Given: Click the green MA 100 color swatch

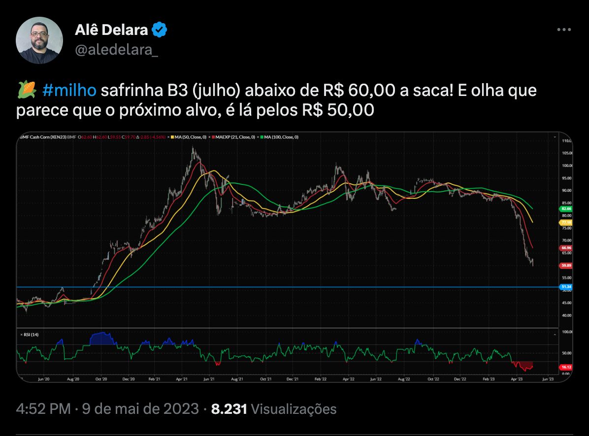Looking at the screenshot, I should pyautogui.click(x=262, y=137).
